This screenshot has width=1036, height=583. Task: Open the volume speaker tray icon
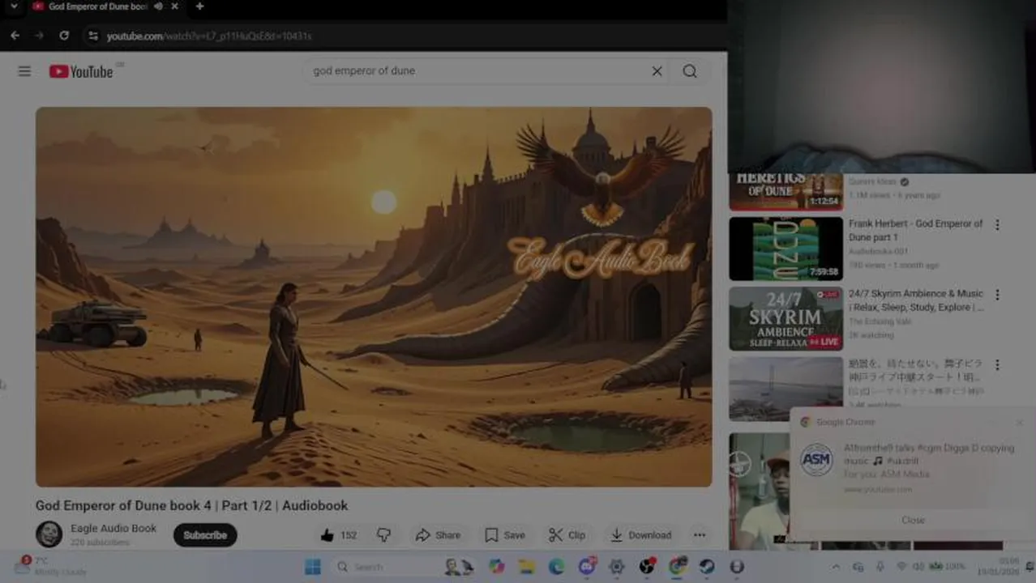point(918,567)
